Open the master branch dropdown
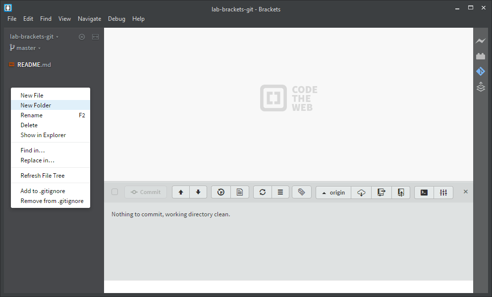The height and width of the screenshot is (297, 492). tap(25, 48)
